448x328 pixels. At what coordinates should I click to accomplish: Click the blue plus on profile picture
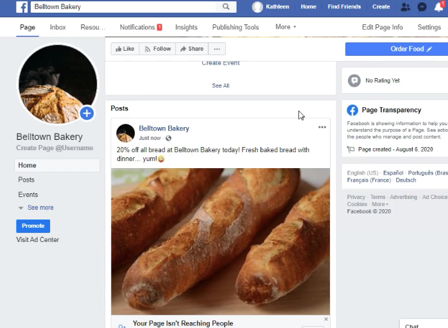(87, 114)
